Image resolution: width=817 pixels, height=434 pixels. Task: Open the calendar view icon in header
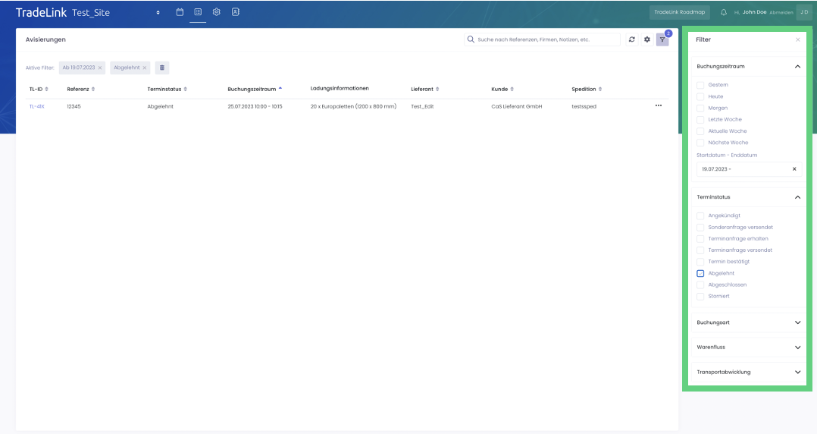pyautogui.click(x=180, y=12)
